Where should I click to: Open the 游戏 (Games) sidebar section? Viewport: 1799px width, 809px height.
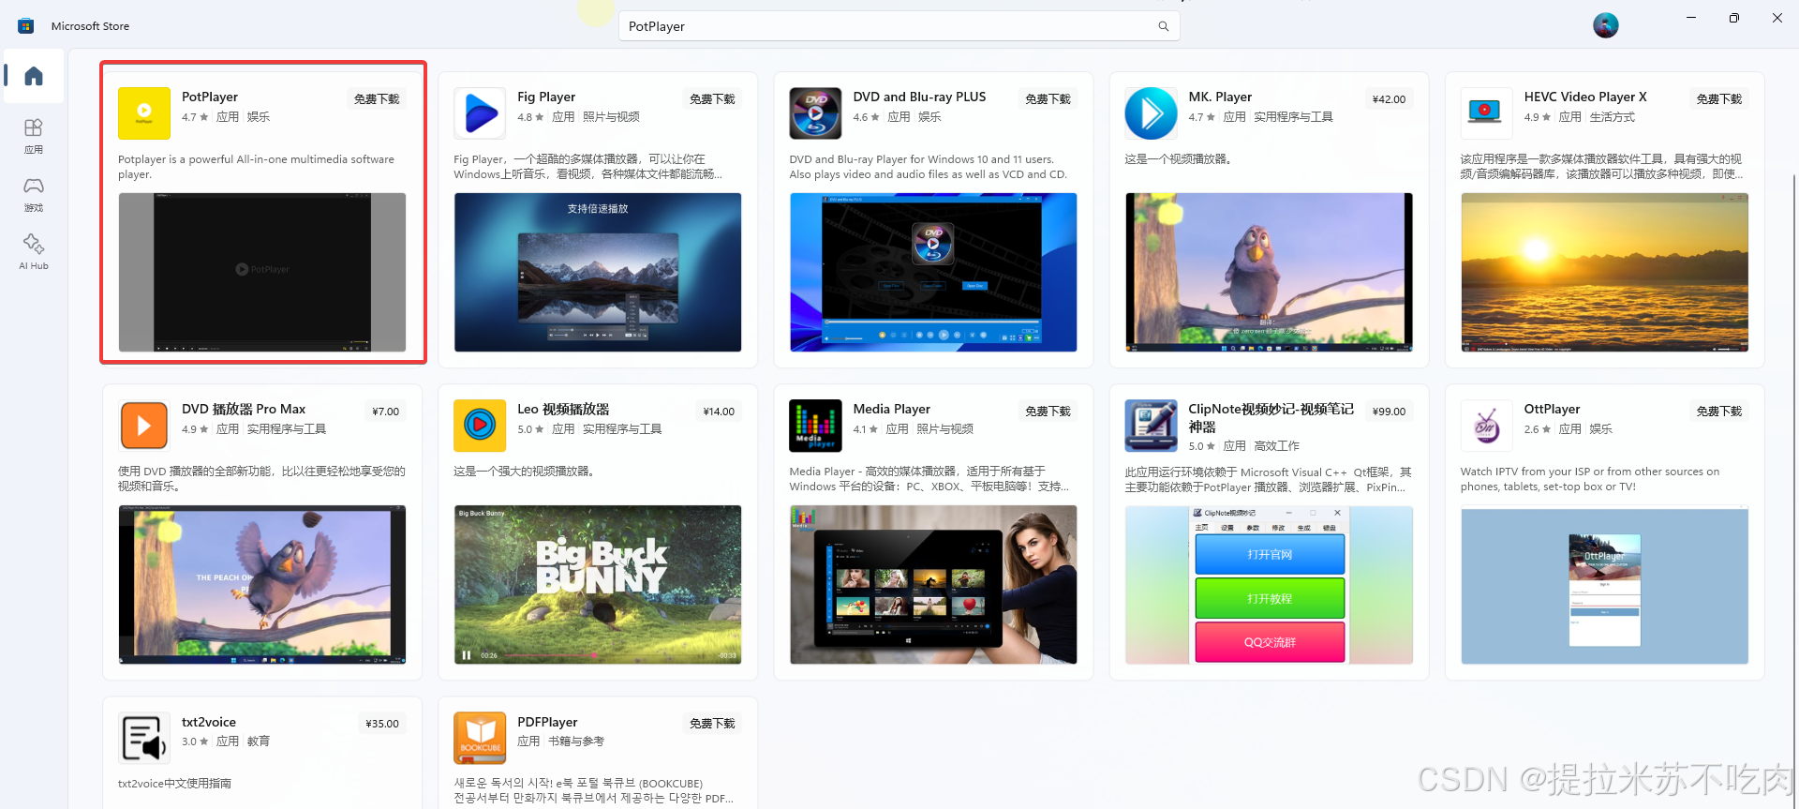tap(34, 194)
